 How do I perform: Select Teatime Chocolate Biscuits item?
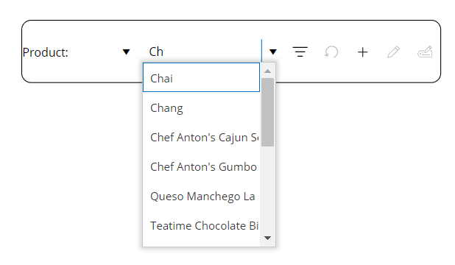(202, 225)
